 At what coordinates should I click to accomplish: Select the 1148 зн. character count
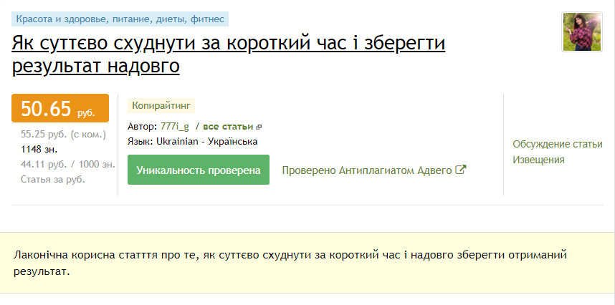(x=39, y=150)
